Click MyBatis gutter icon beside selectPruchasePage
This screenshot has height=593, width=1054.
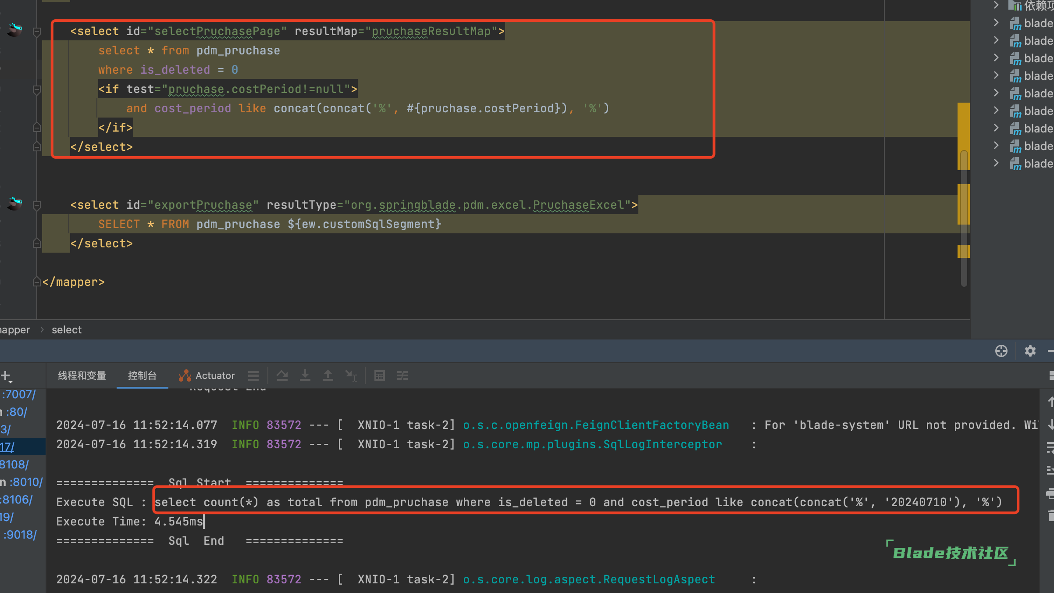click(15, 30)
